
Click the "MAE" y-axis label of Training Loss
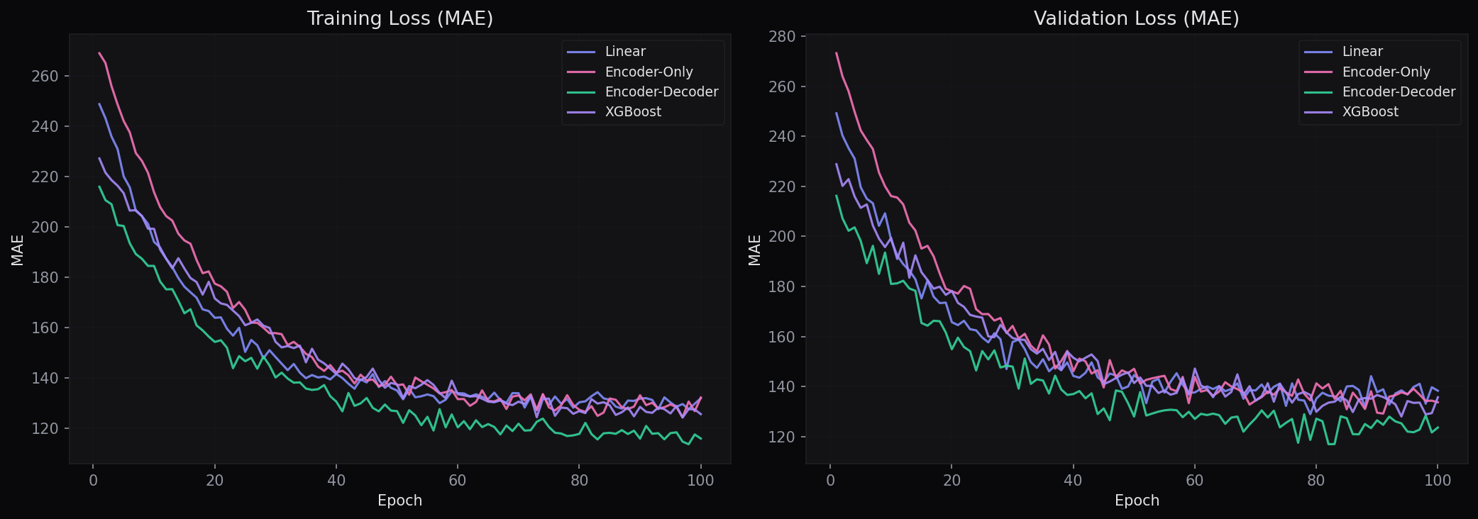(18, 250)
